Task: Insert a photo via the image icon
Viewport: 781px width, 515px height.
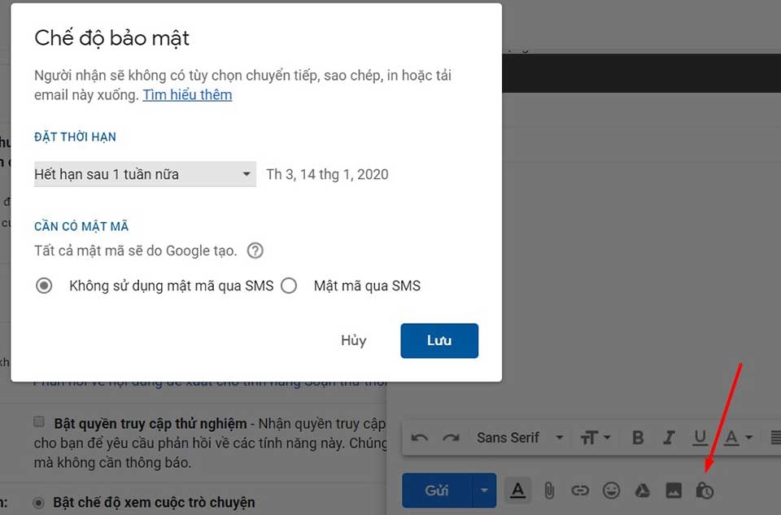Action: click(x=674, y=491)
